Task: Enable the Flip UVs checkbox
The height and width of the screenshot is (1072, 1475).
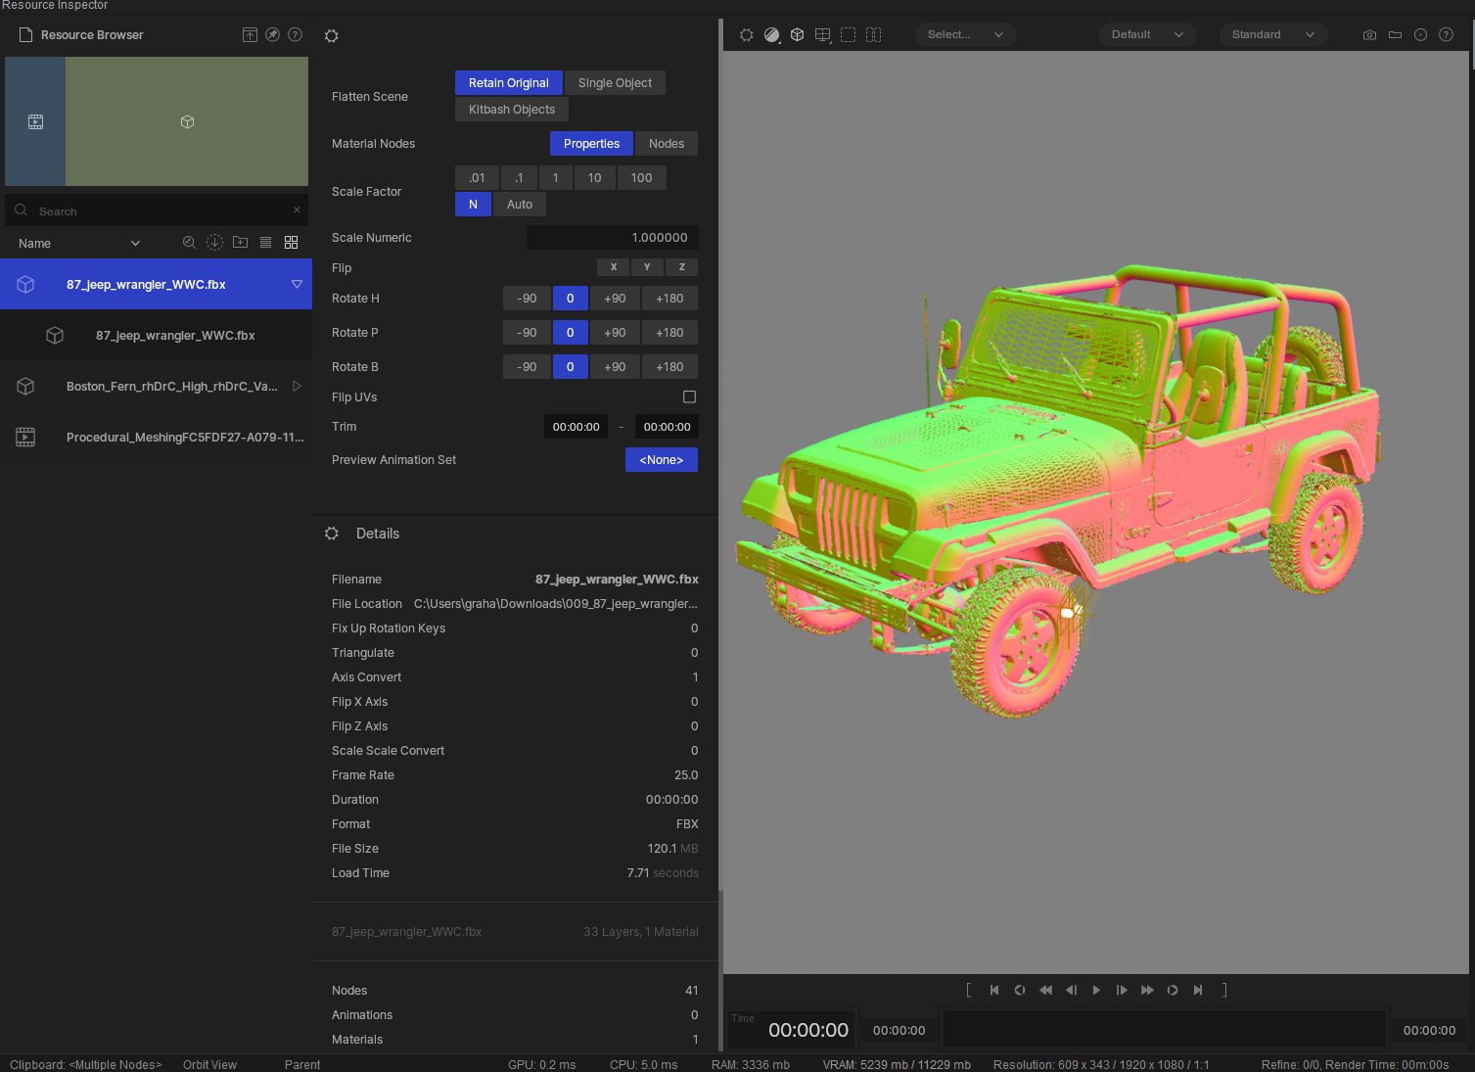Action: coord(689,396)
